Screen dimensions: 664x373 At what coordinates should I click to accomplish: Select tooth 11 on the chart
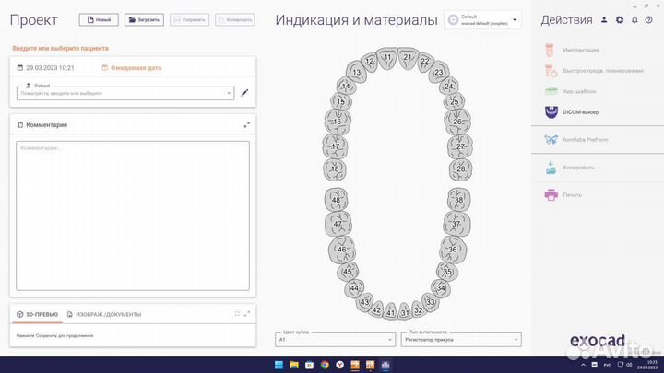tap(387, 57)
